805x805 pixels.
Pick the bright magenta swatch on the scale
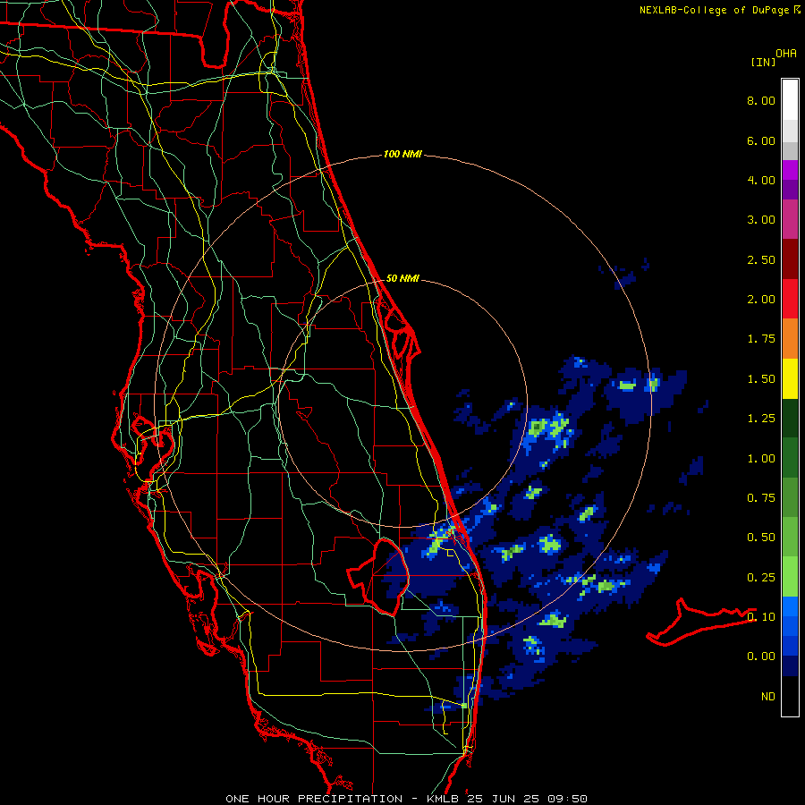click(x=790, y=170)
